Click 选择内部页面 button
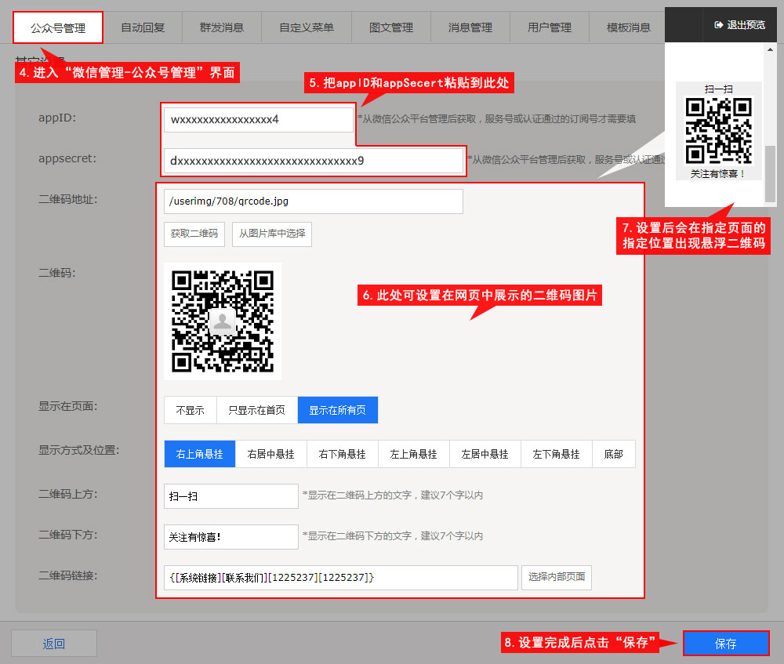 click(556, 577)
